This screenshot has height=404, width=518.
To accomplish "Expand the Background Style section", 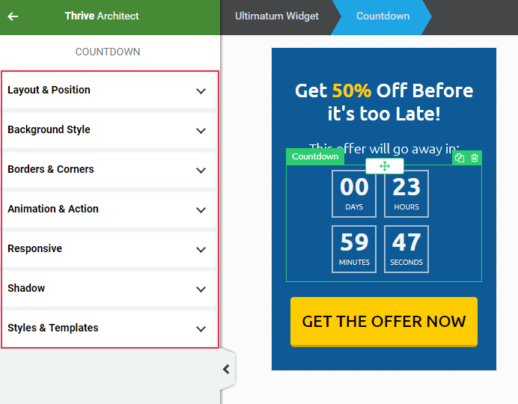I will coord(109,129).
